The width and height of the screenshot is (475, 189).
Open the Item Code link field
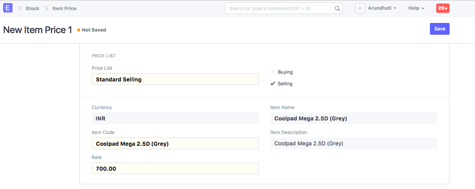pyautogui.click(x=175, y=143)
